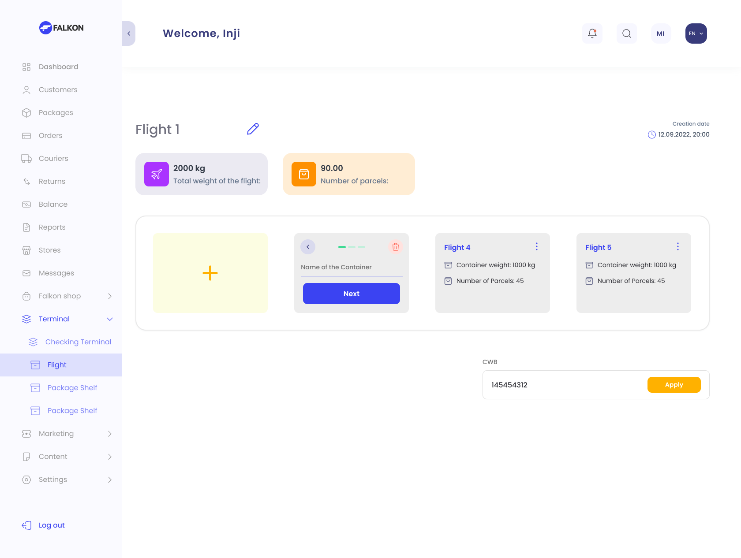Screen dimensions: 741x558
Task: Click the Name of the Container field
Action: (x=351, y=268)
